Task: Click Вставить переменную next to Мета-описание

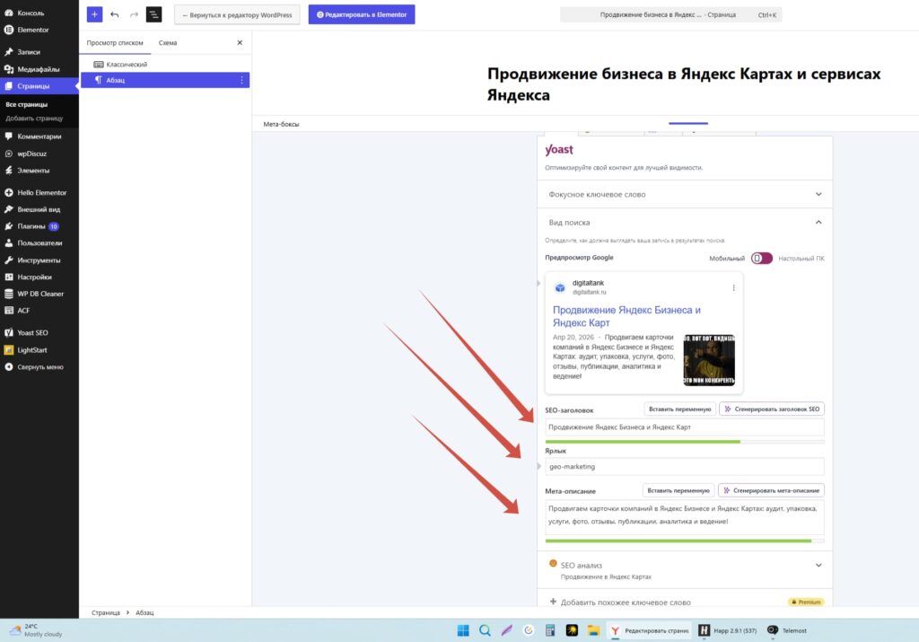Action: (x=678, y=490)
